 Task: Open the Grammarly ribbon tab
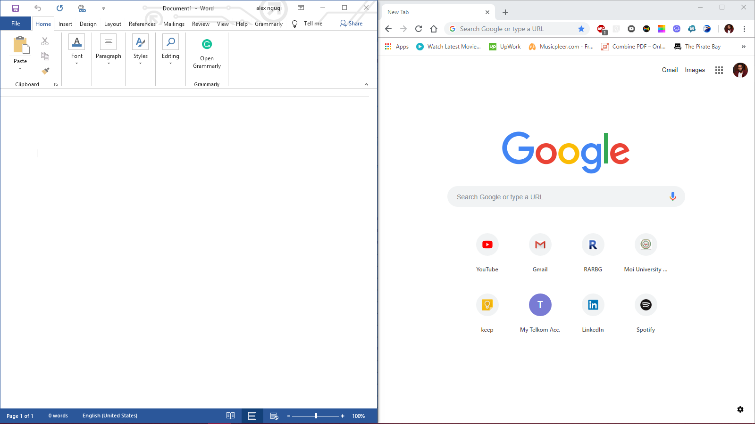pos(268,24)
